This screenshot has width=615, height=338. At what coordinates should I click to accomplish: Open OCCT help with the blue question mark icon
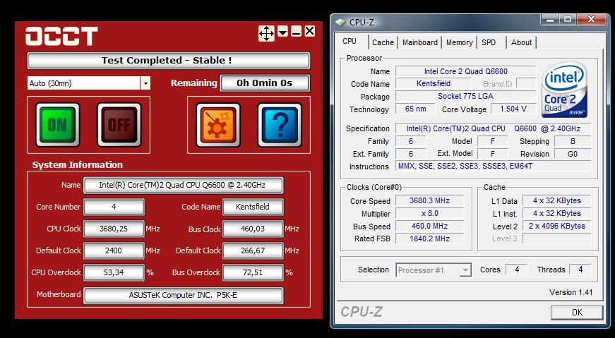[x=280, y=125]
